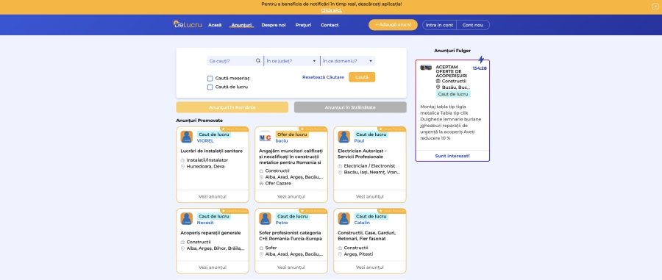Open the Prețuri menu item
Viewport: 662px width, 280px height.
(x=303, y=25)
